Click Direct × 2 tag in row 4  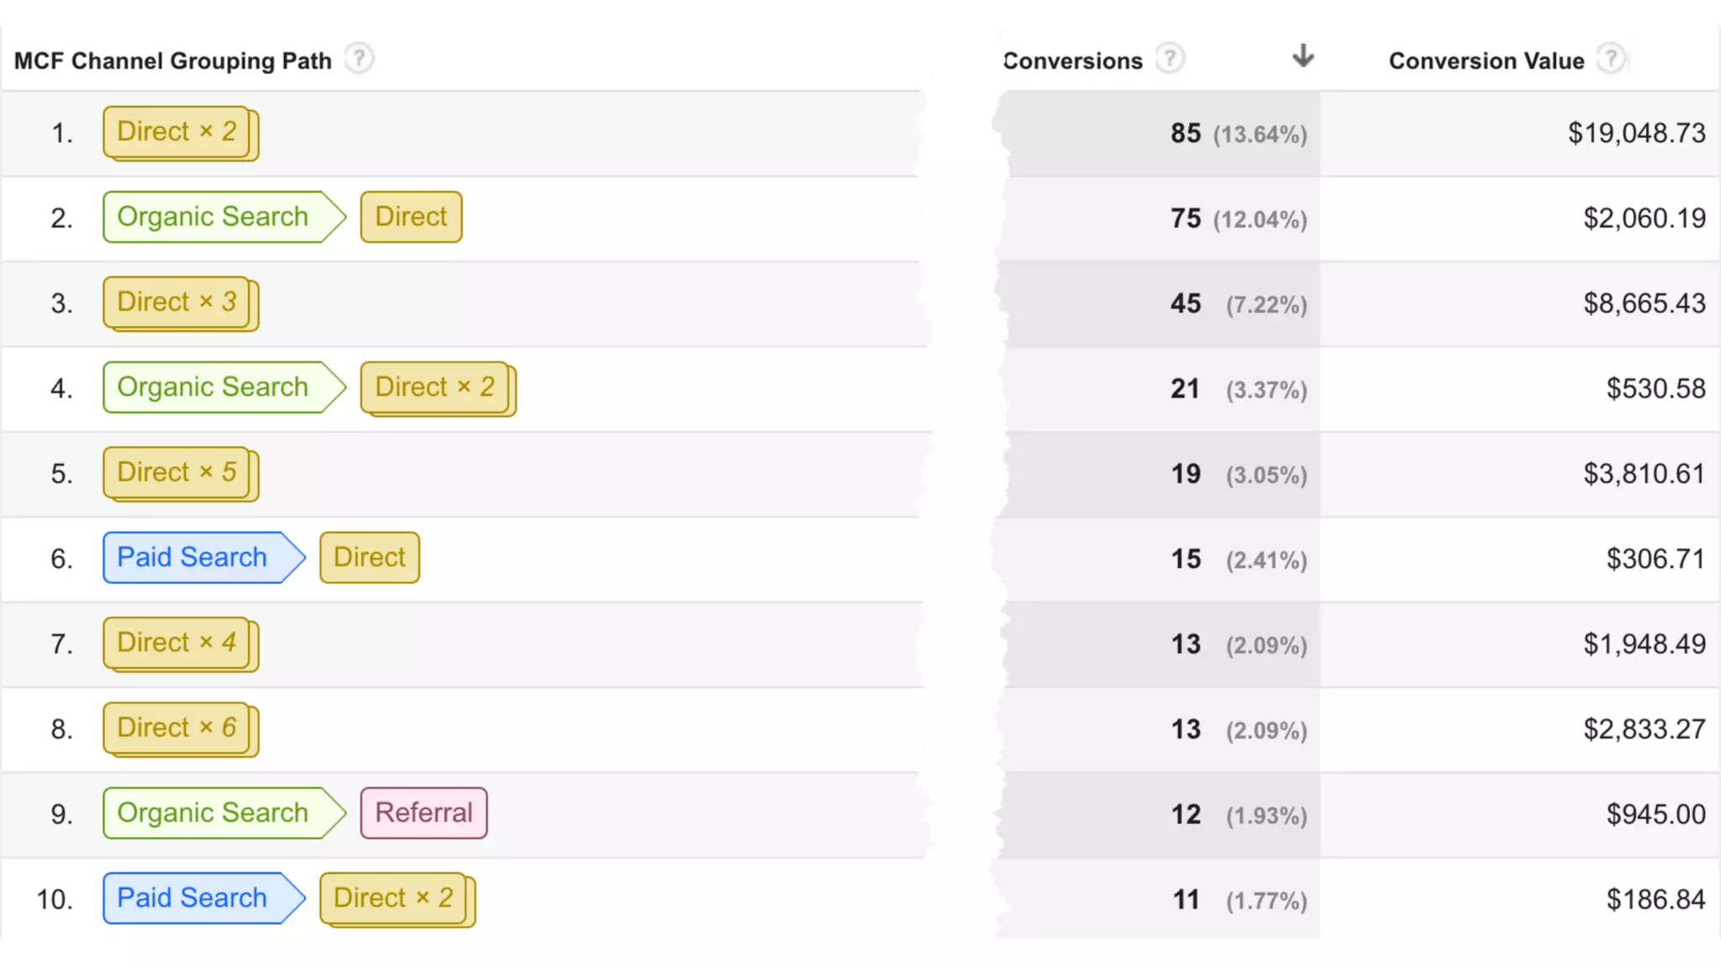tap(434, 387)
